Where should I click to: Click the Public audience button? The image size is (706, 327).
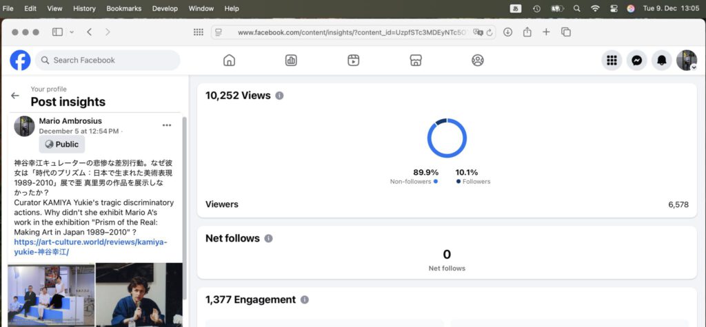click(x=62, y=145)
